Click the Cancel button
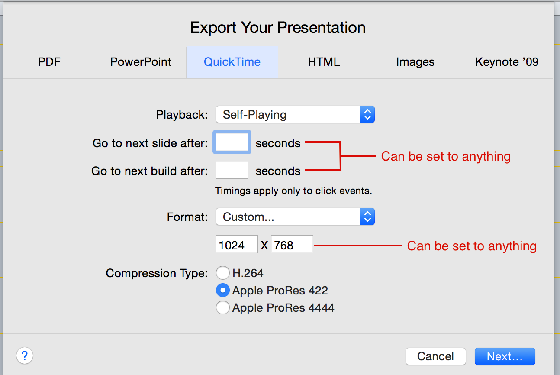 pos(435,356)
